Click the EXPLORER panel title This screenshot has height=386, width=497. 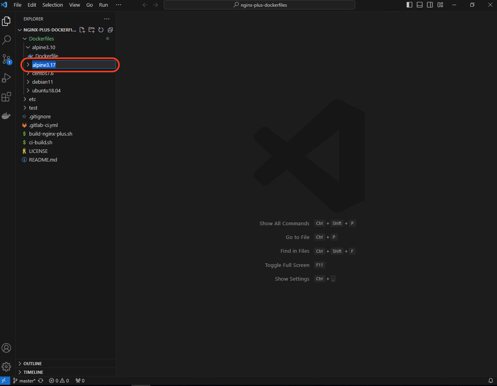[x=33, y=19]
